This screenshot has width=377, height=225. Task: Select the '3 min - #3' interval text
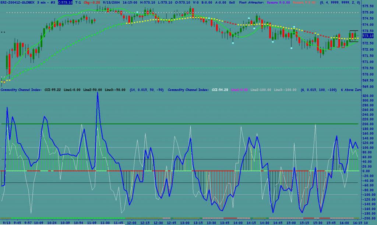click(46, 3)
